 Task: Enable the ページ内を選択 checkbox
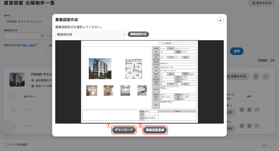point(6,145)
